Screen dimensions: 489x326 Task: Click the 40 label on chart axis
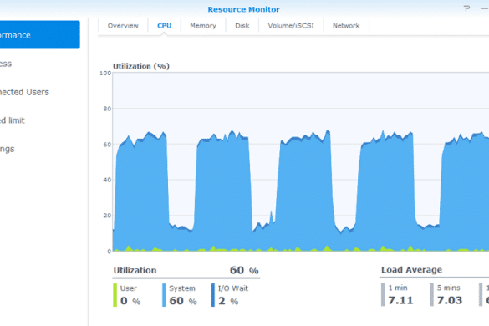107,180
